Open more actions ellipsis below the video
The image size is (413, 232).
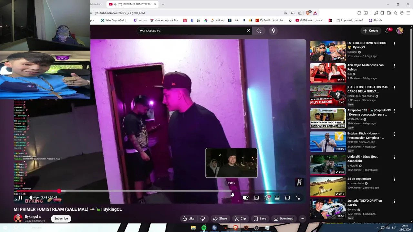coord(302,218)
